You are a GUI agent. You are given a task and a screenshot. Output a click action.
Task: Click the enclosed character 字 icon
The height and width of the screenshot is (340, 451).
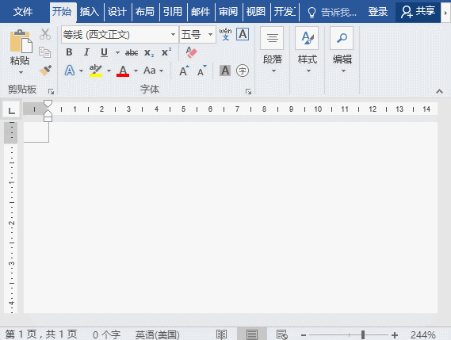243,71
